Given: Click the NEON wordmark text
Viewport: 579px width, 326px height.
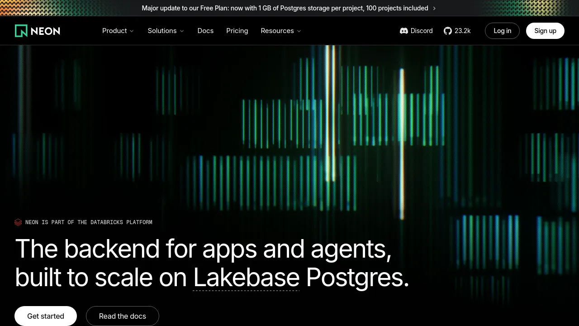Looking at the screenshot, I should tap(45, 31).
